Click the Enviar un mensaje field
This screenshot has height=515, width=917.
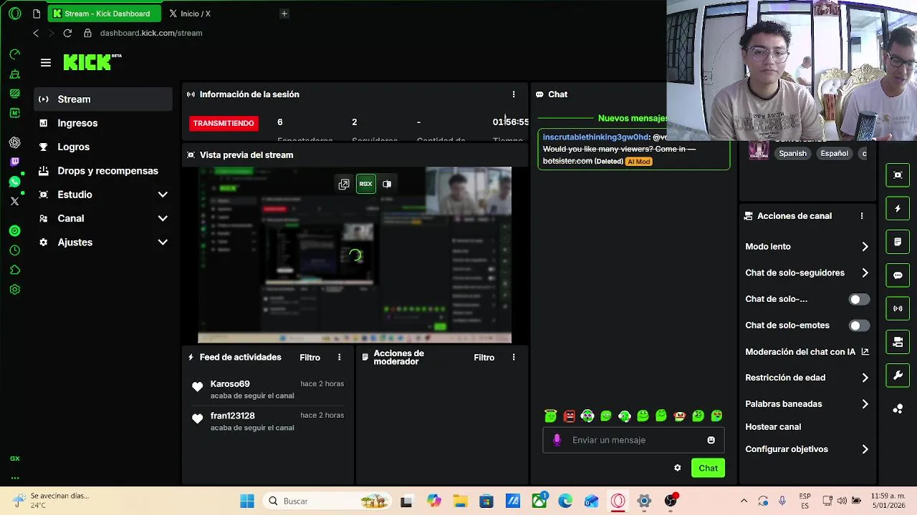pos(634,440)
